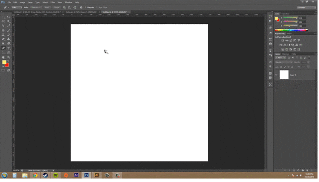319x182 pixels.
Task: Open the Filter menu
Action: [x=53, y=2]
